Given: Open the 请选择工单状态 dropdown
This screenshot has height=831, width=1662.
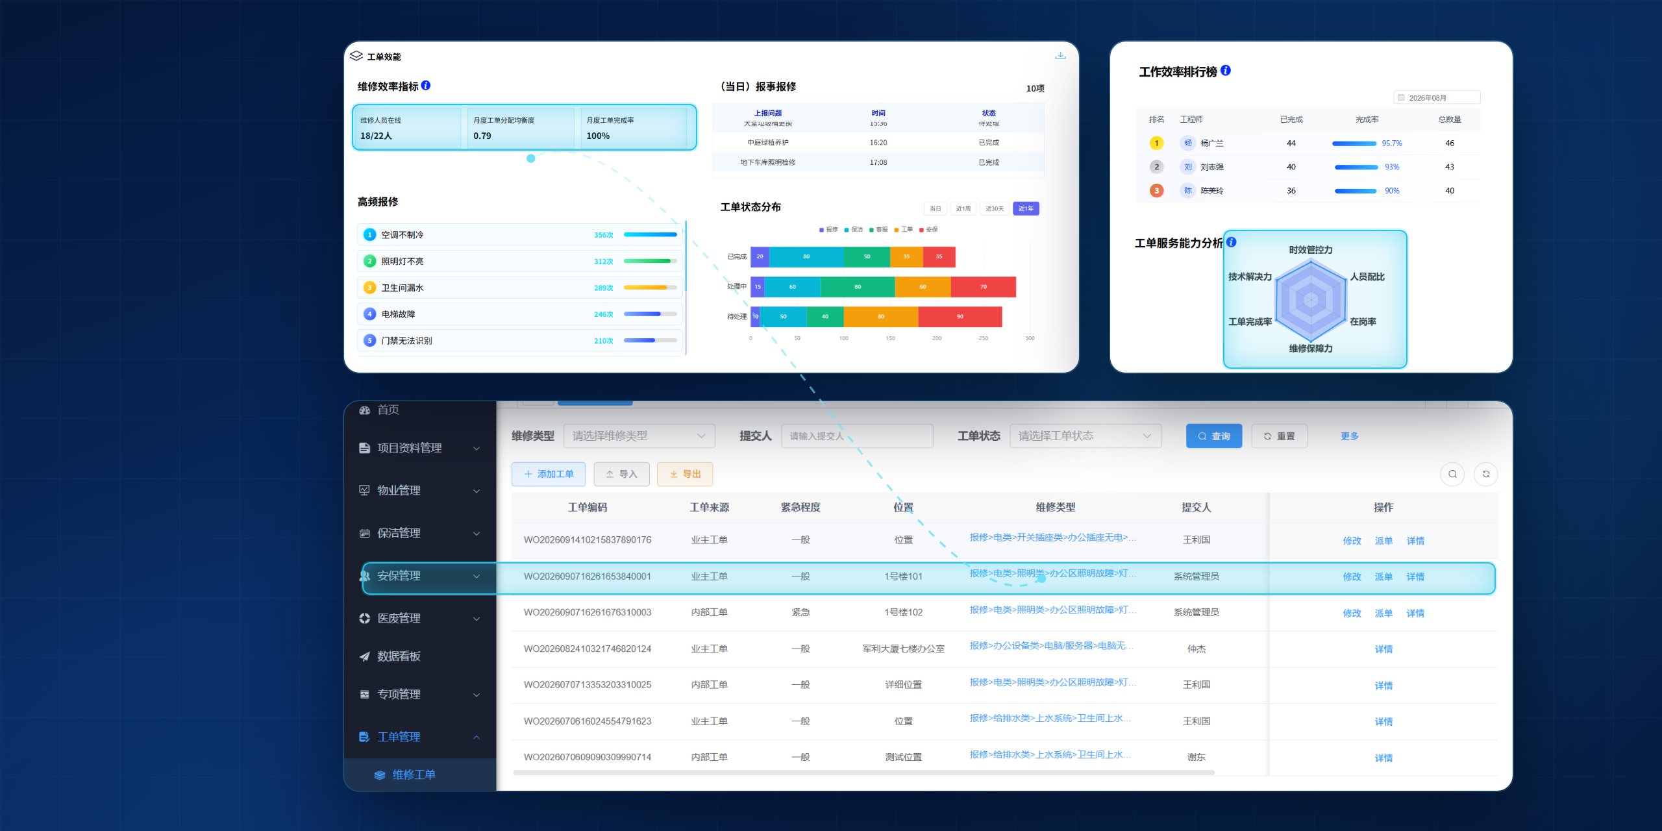Looking at the screenshot, I should click(x=1085, y=436).
